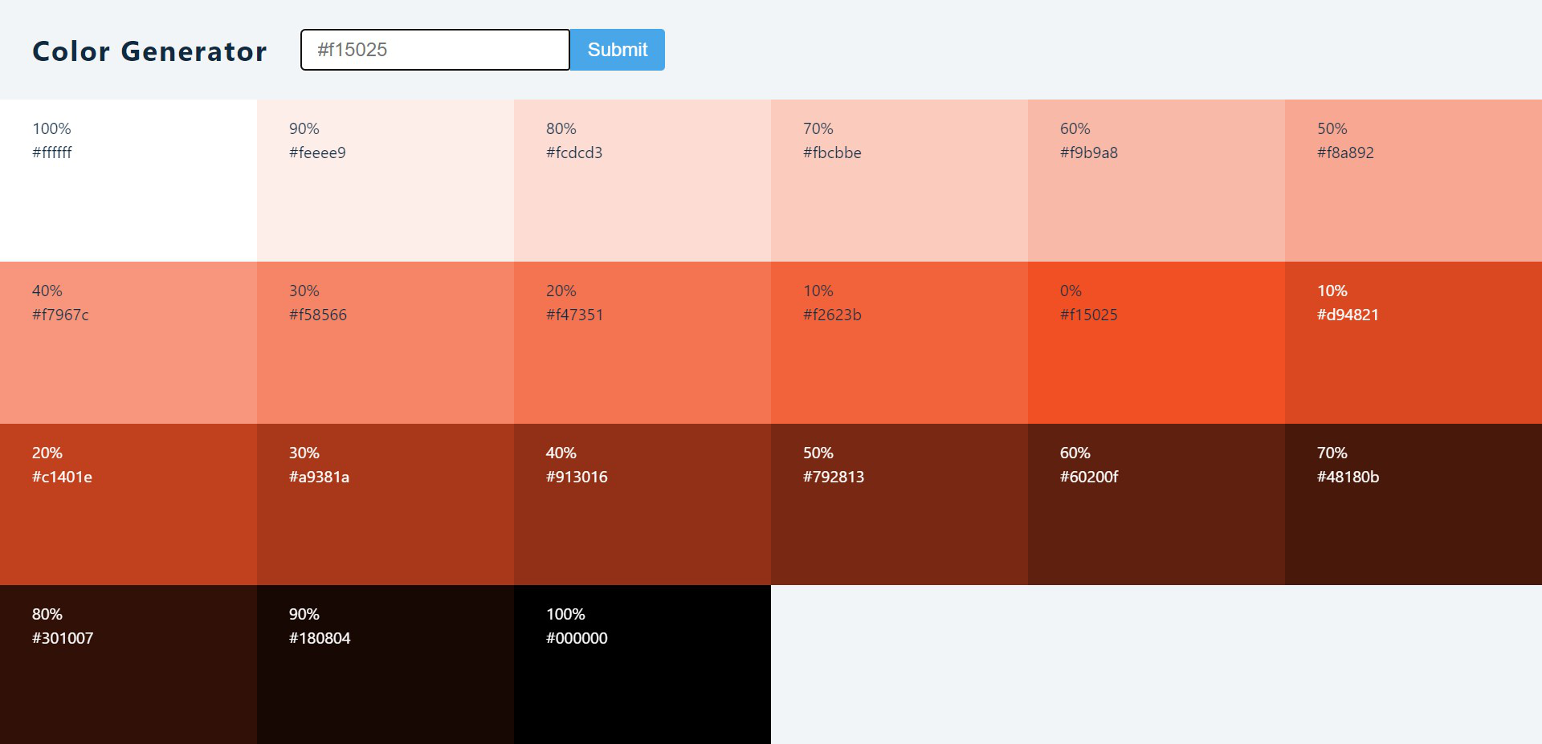Click the #792813 color block
The width and height of the screenshot is (1542, 744).
tap(899, 505)
